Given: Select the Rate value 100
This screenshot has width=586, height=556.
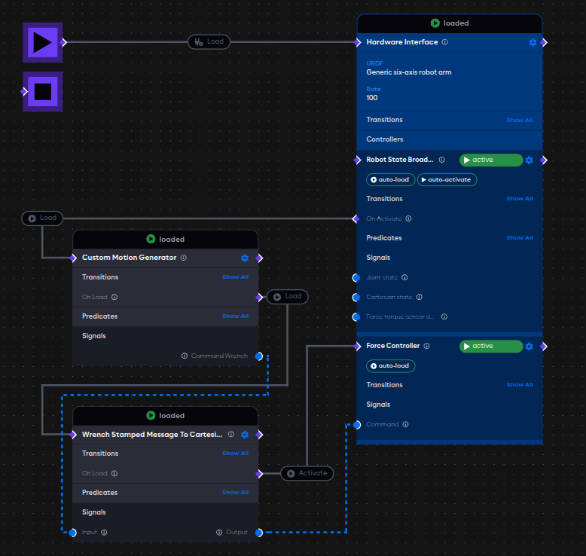Looking at the screenshot, I should tap(372, 98).
